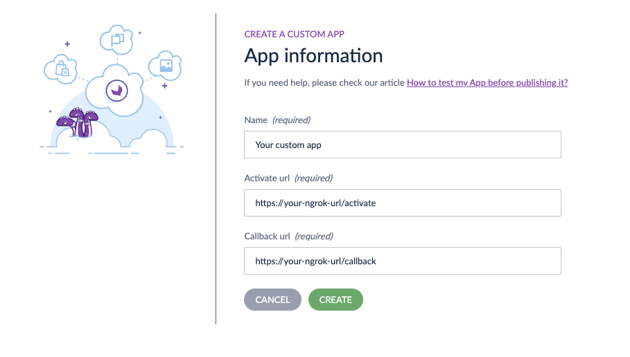Click the overlapping windows cloud icon

tap(116, 39)
